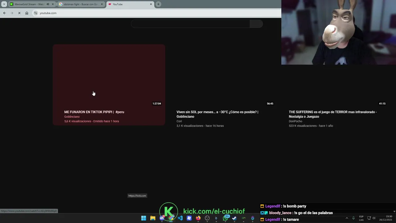Switch to the stickman fight search tab

(x=80, y=4)
